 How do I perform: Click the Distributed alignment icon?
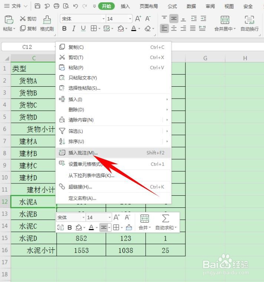click(x=202, y=29)
